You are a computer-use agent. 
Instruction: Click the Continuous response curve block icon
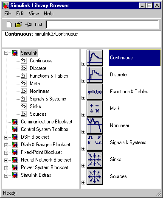pos(95,58)
